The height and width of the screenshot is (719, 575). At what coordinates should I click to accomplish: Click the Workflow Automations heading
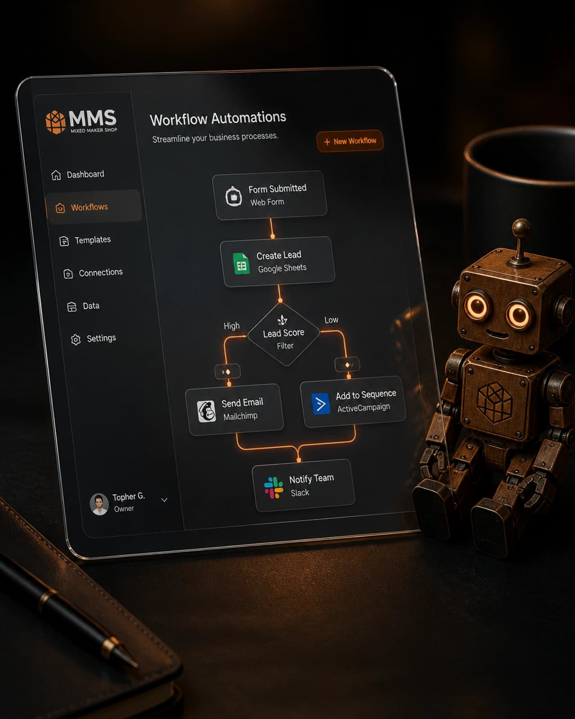coord(218,119)
